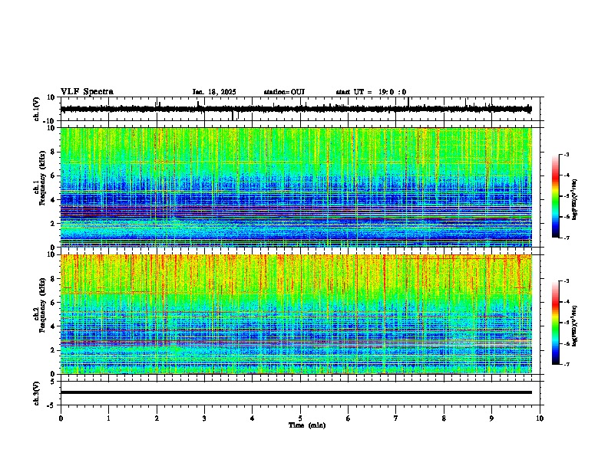Image resolution: width=608 pixels, height=469 pixels.
Task: Click the ch.1 frequency tick label "6"
Action: [53, 175]
